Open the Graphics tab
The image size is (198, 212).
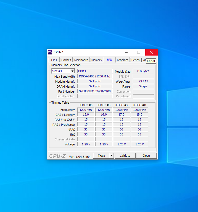pos(123,60)
